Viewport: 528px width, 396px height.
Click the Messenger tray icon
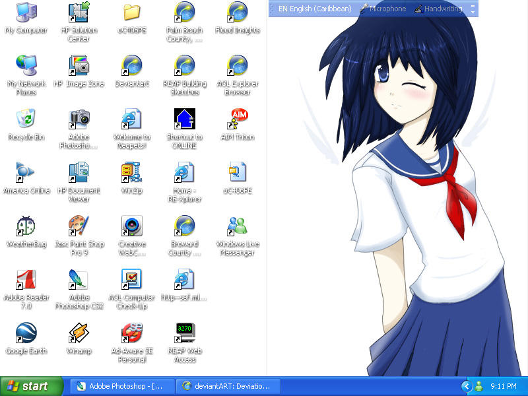(x=478, y=386)
